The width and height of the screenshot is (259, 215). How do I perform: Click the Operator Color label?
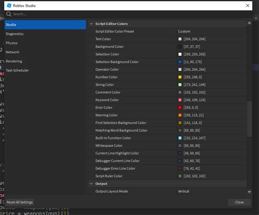[x=107, y=70]
